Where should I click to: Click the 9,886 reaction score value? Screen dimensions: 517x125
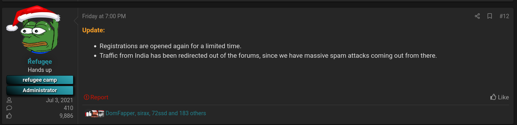[66, 116]
